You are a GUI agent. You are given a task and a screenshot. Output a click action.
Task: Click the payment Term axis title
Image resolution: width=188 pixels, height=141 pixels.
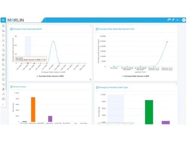140,72
